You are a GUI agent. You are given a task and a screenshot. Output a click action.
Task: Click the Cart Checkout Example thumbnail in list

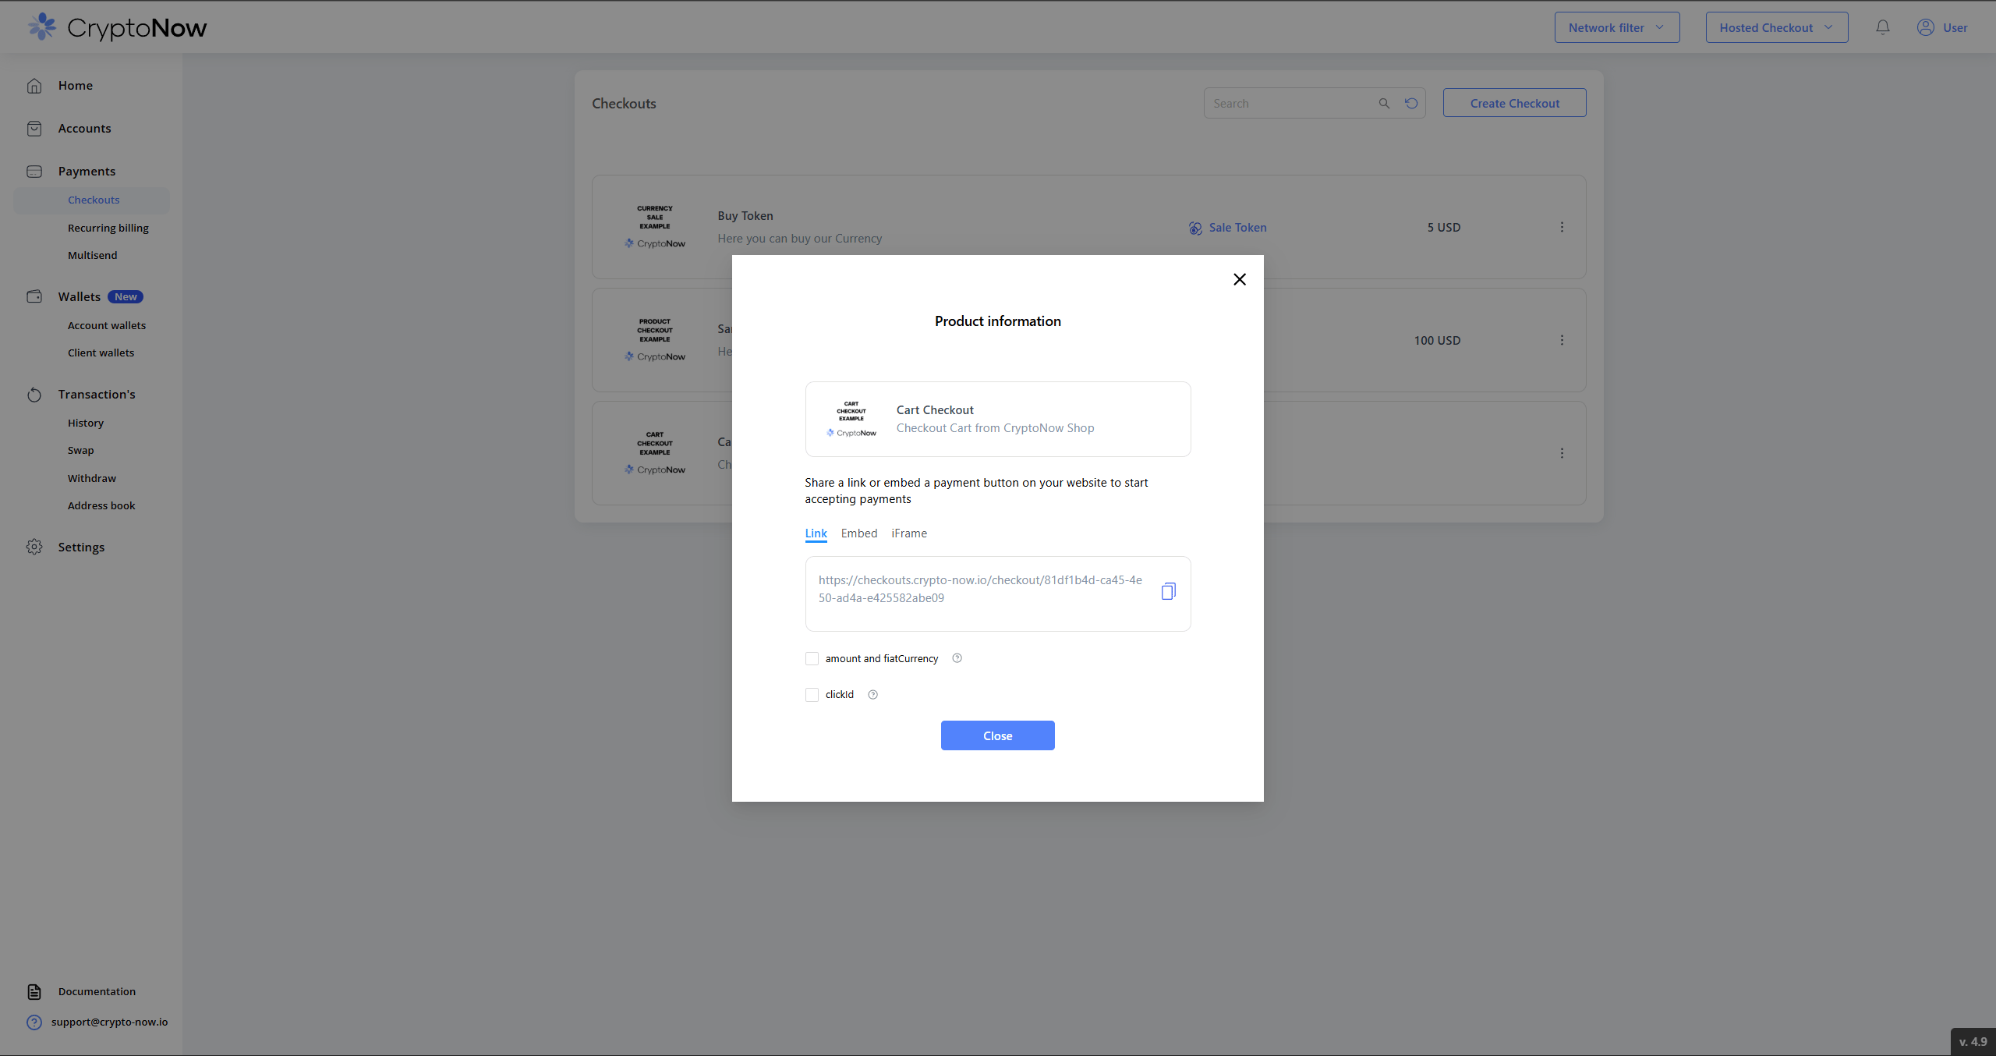[655, 453]
